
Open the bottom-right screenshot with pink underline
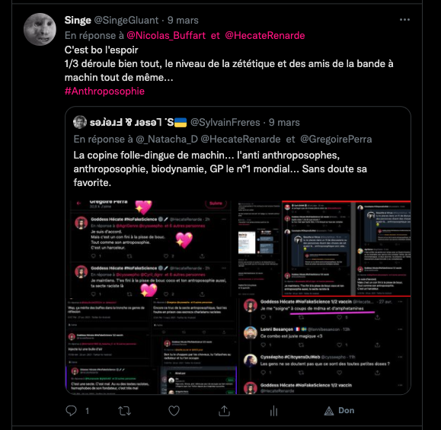point(324,346)
